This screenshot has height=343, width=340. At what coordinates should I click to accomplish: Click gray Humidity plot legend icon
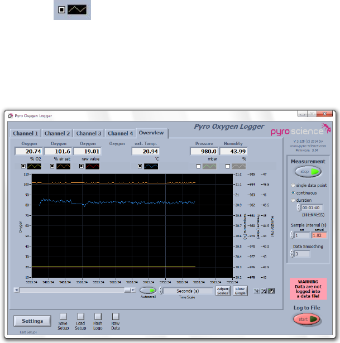pos(238,166)
